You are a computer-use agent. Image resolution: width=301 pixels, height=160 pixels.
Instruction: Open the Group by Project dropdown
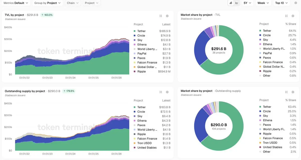pyautogui.click(x=47, y=3)
